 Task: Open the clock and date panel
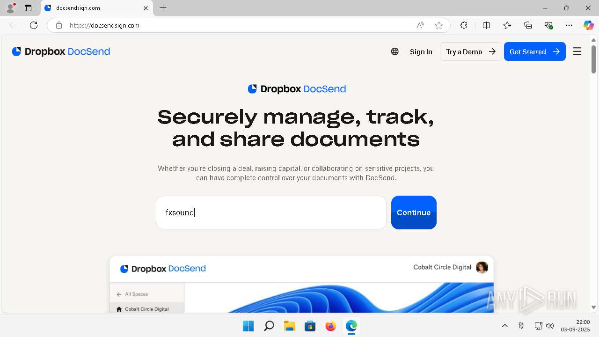(575, 326)
